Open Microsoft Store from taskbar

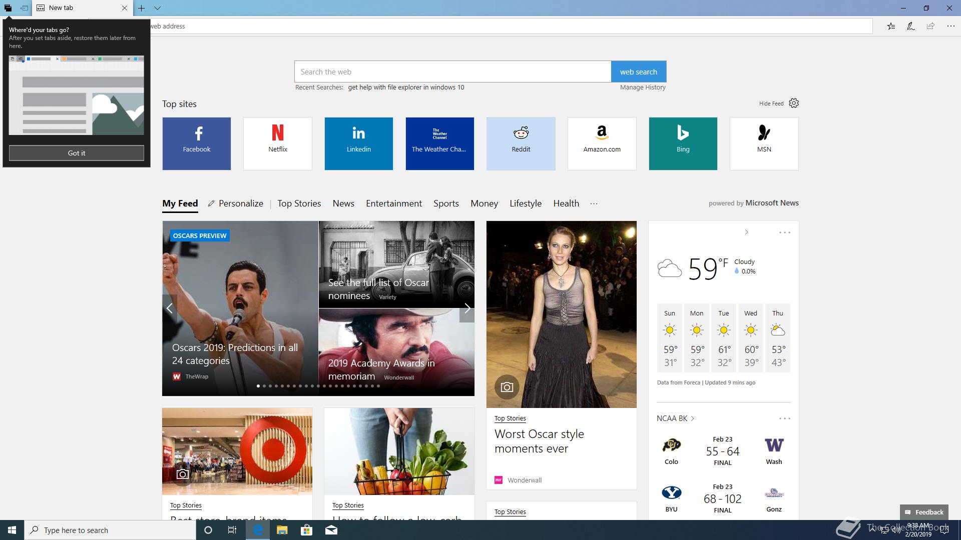click(306, 530)
